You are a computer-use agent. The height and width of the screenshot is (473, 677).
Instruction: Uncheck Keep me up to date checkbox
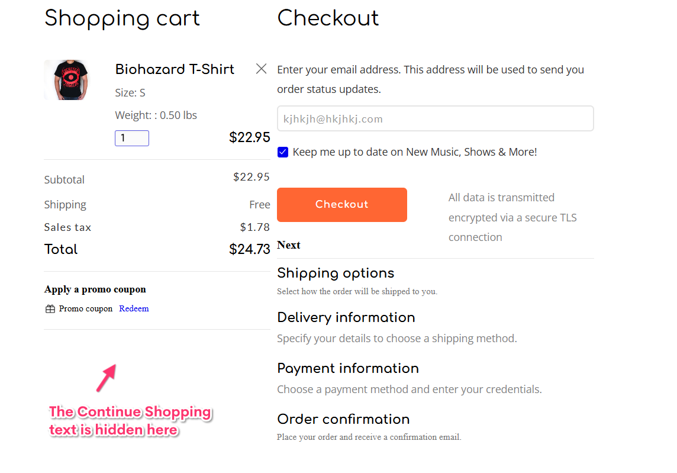pos(283,152)
